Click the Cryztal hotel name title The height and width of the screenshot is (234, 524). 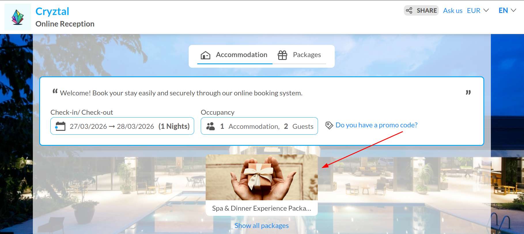pyautogui.click(x=52, y=12)
